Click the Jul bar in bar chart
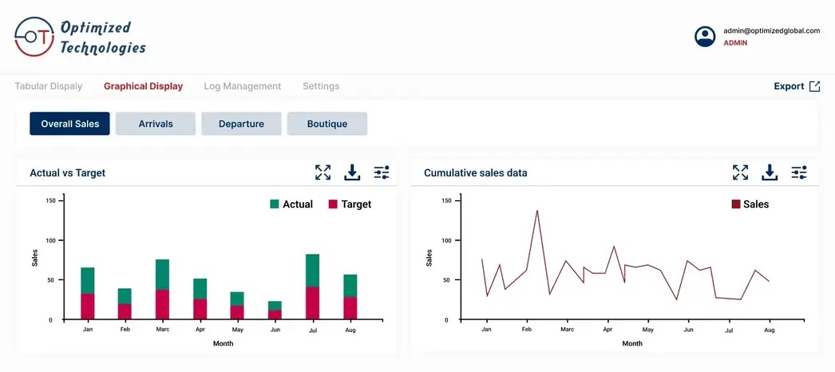Screen dimensions: 835x372 [312, 287]
